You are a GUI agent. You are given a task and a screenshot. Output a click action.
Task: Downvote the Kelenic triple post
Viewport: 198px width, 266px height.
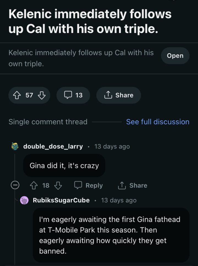[x=41, y=95]
